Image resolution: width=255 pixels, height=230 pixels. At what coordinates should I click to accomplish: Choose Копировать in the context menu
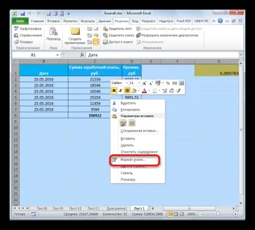coord(138,110)
